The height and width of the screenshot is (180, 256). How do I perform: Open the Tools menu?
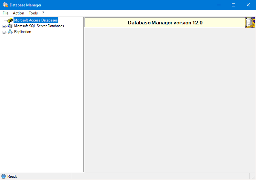pos(33,13)
